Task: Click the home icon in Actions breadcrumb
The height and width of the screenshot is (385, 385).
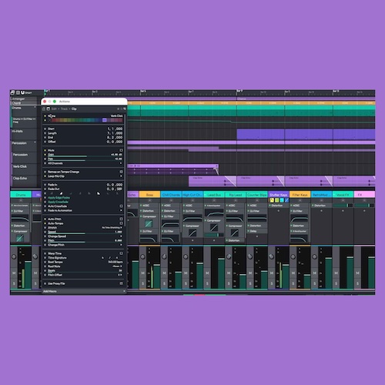Action: (x=44, y=109)
